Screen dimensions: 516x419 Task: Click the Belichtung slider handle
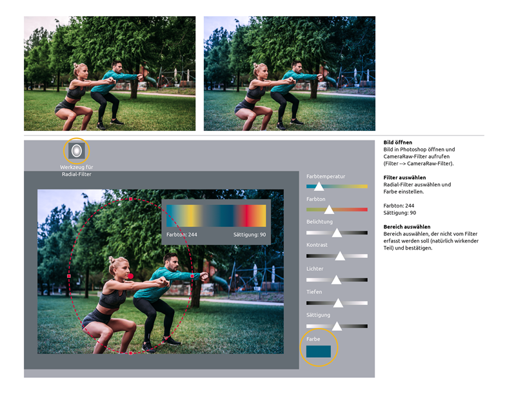click(x=337, y=233)
